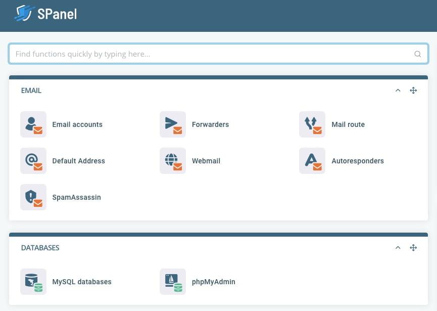
Task: Click the search magnifier icon
Action: point(417,54)
